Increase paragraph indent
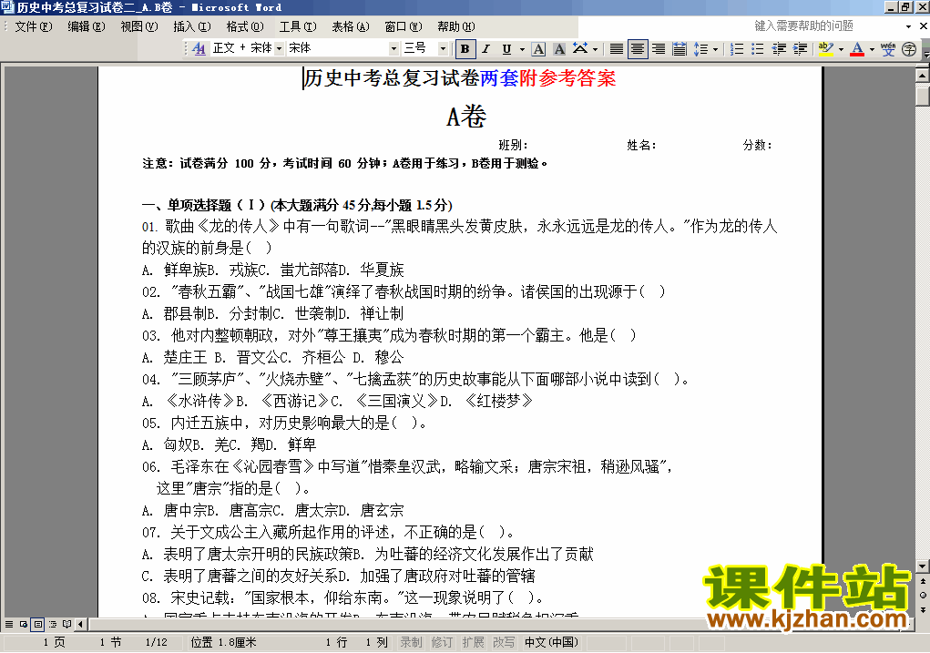This screenshot has width=930, height=653. 800,48
